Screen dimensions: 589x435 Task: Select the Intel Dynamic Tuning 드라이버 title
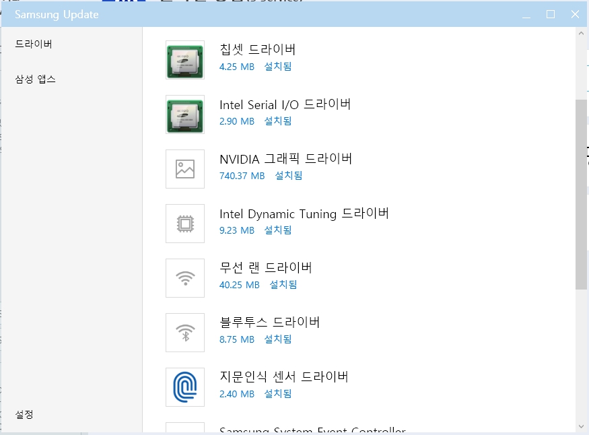[304, 213]
